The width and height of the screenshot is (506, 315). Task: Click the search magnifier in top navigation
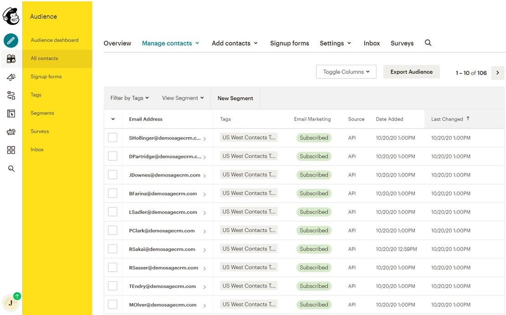428,43
